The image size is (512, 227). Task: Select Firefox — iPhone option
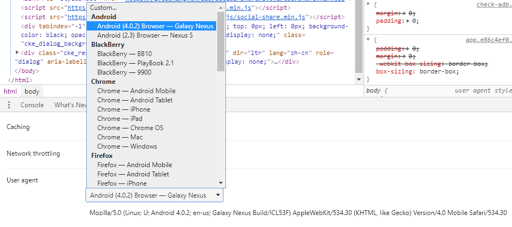152,183
